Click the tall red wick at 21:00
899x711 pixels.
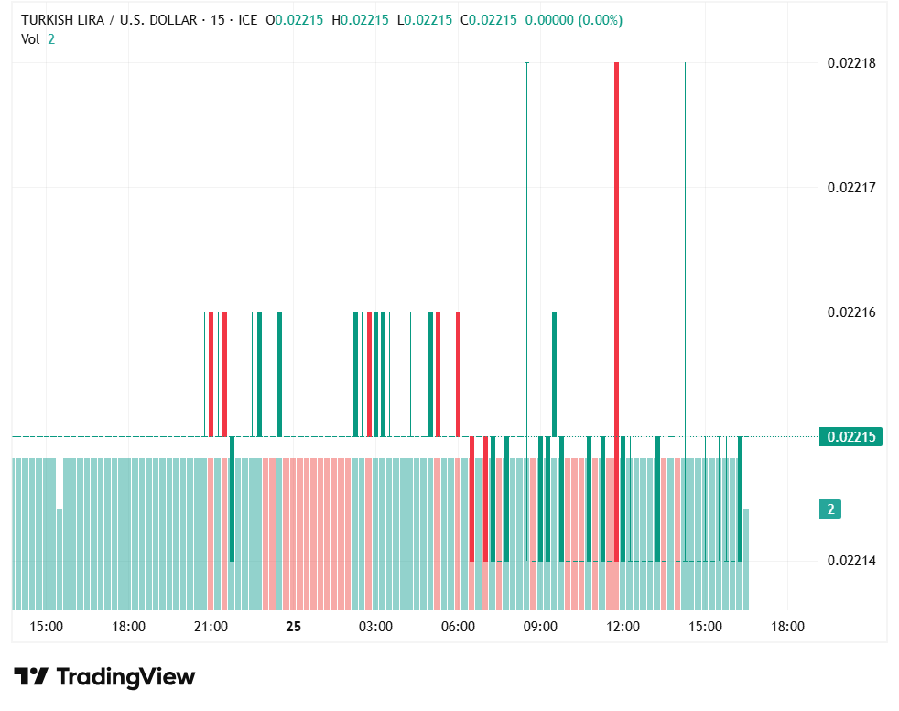tap(211, 187)
